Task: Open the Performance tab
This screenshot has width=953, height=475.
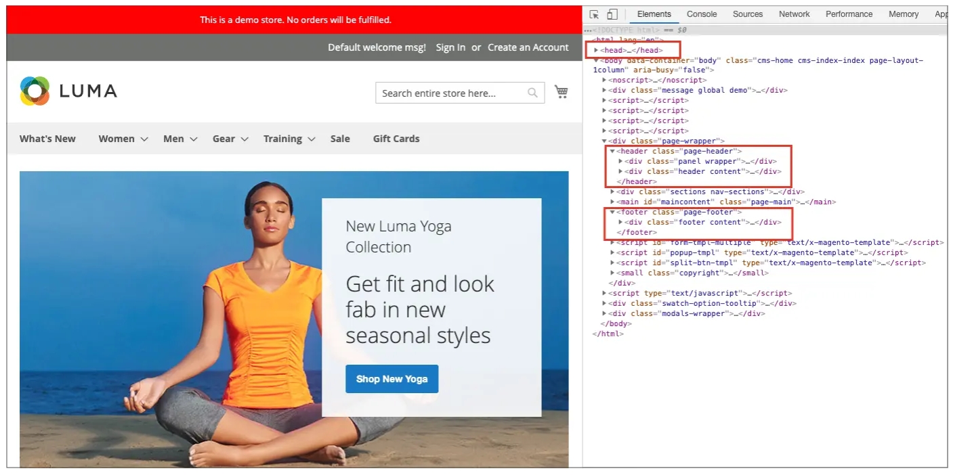Action: 849,14
